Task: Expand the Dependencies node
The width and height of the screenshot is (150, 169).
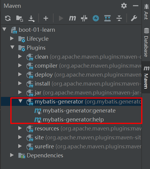Action: [x=12, y=155]
